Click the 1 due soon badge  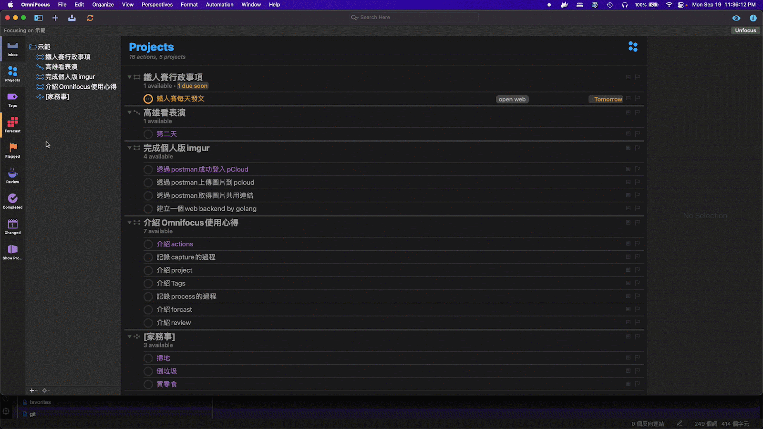193,86
